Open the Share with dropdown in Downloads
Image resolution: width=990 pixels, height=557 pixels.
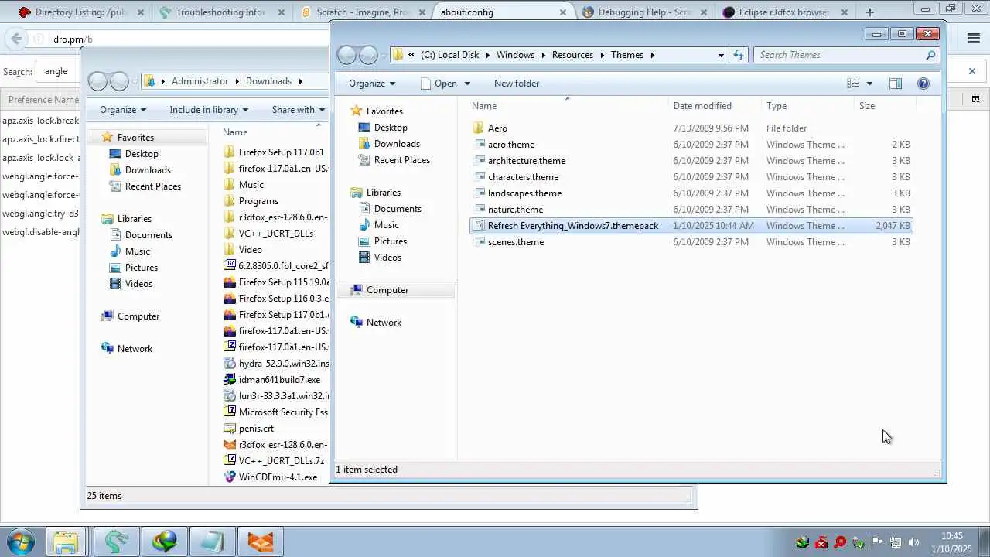click(x=299, y=110)
